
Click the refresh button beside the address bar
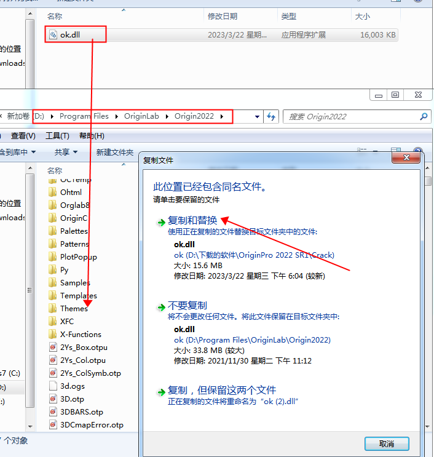(272, 116)
